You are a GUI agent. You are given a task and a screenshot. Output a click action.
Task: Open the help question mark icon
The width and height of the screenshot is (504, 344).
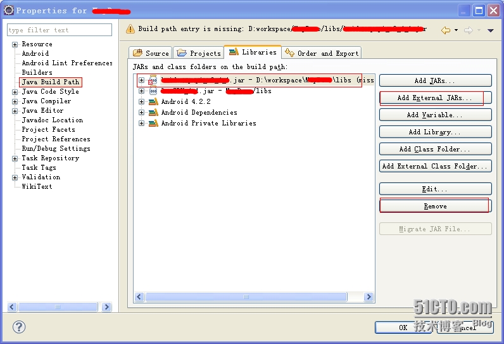coord(19,327)
